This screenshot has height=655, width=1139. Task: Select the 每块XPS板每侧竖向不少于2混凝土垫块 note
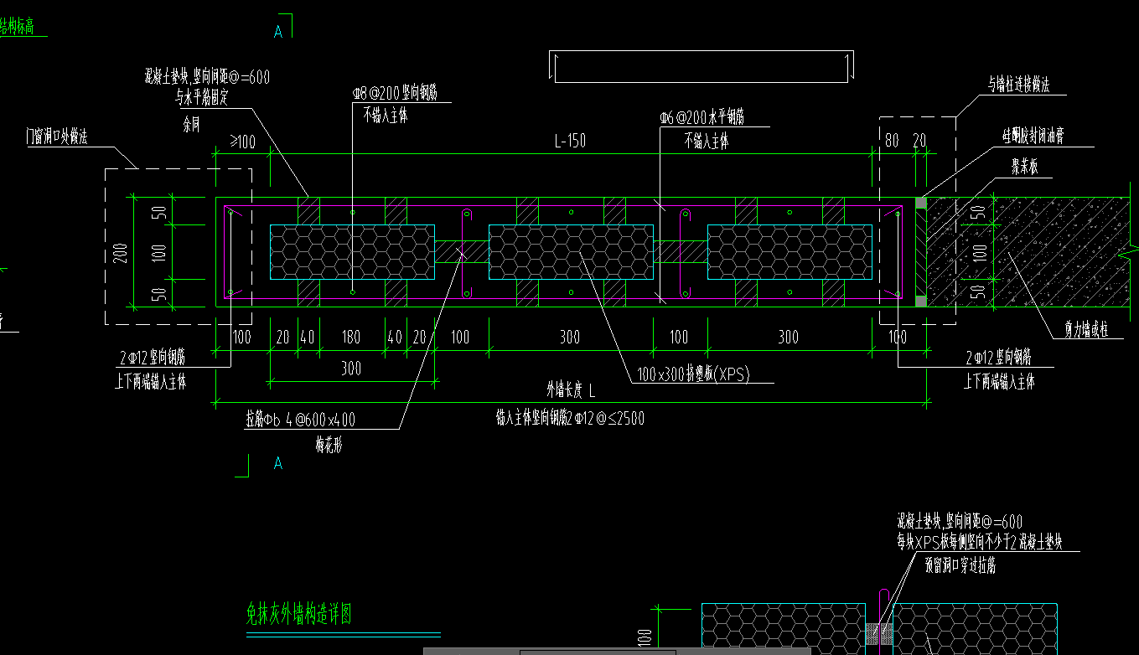tap(980, 542)
